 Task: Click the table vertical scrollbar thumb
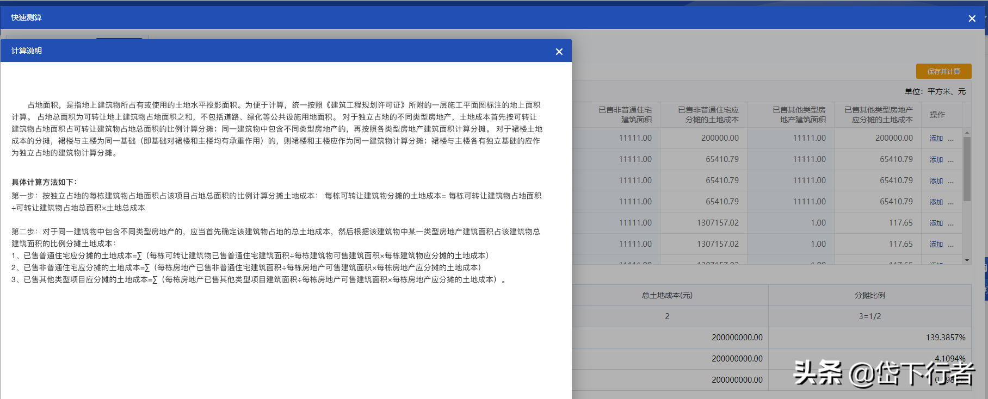967,169
